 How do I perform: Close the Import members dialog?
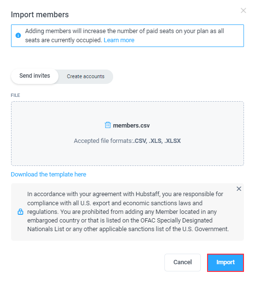(x=243, y=11)
